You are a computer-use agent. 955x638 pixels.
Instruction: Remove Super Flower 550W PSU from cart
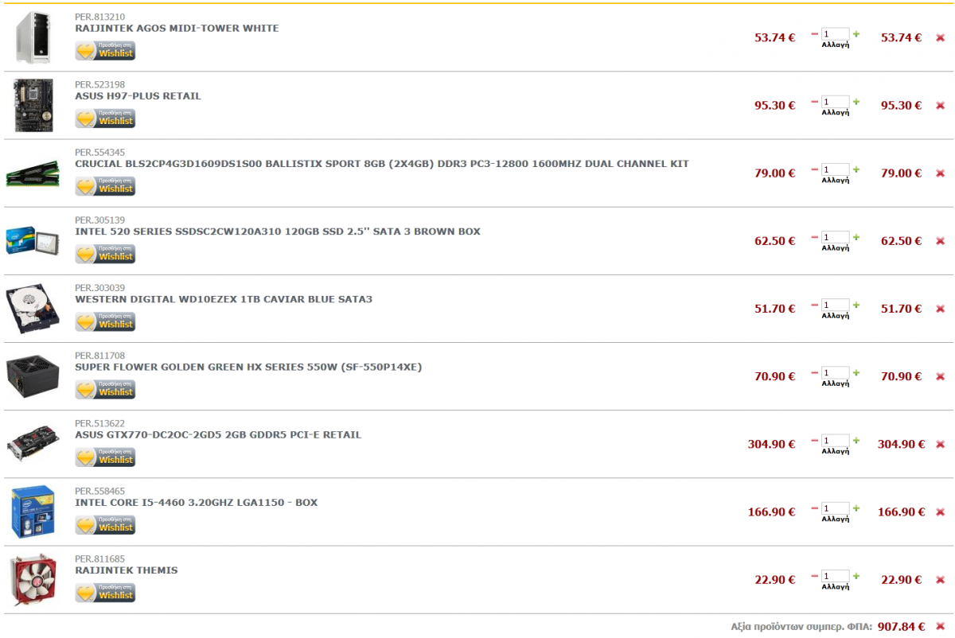point(940,376)
